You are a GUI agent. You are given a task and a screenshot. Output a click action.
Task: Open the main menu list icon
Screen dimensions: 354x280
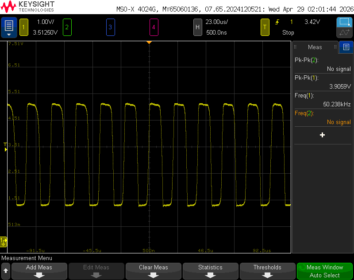(x=9, y=27)
